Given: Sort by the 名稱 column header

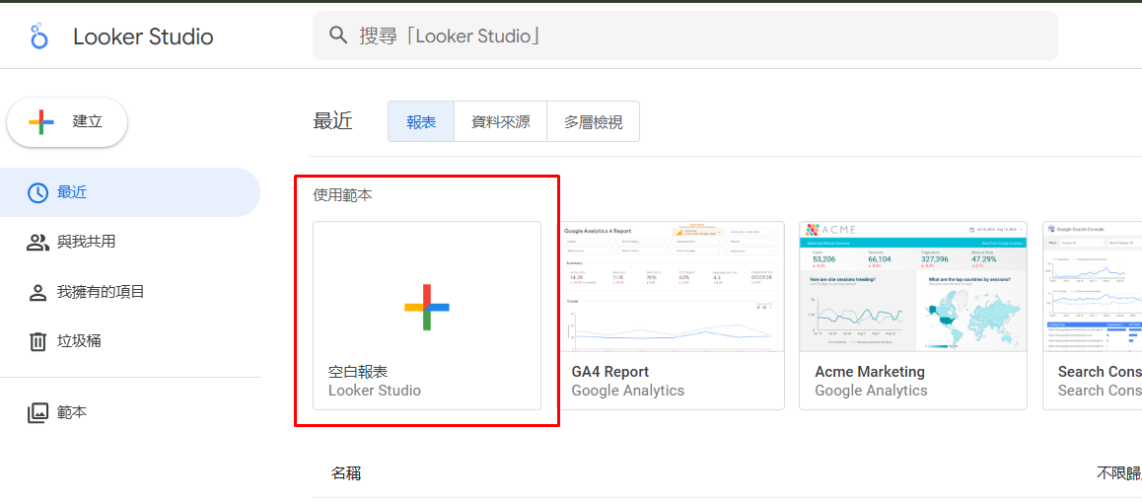Looking at the screenshot, I should [x=346, y=473].
